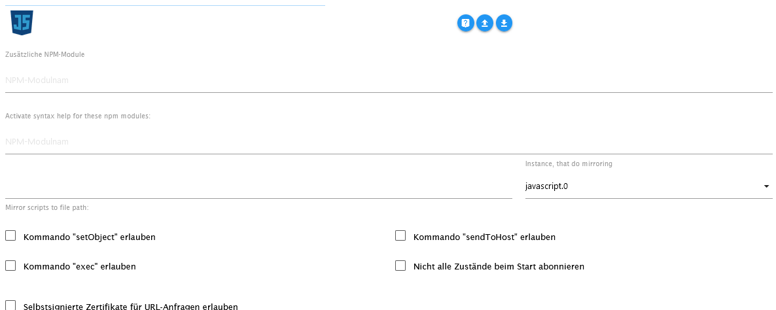Screen dimensions: 776x310
Task: Click the mirror scripts file path field
Action: point(258,186)
